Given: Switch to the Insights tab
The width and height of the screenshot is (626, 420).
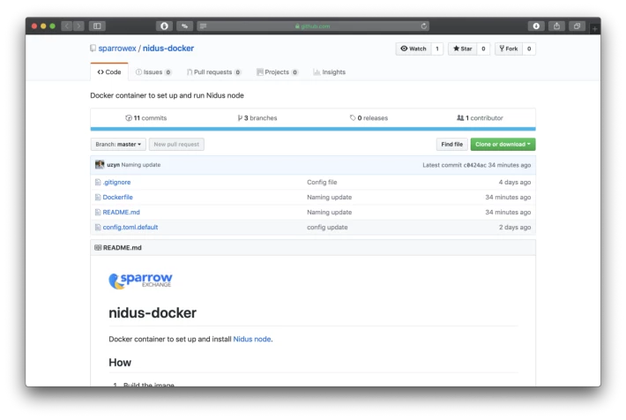Looking at the screenshot, I should (330, 72).
